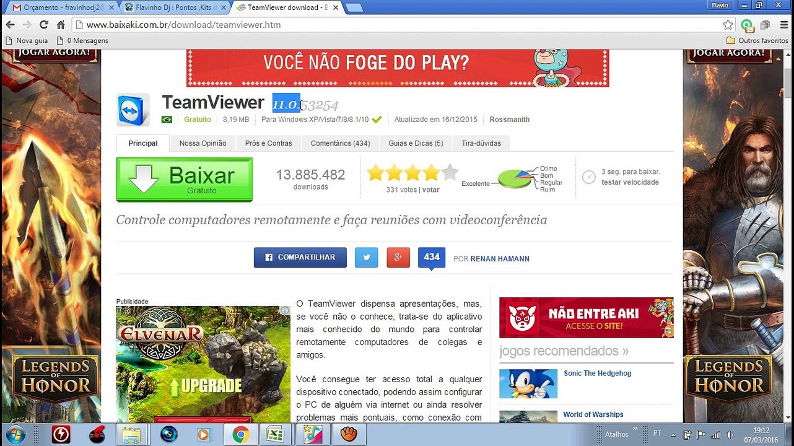The width and height of the screenshot is (794, 446).
Task: Switch to Google Chrome in taskbar
Action: click(x=241, y=434)
